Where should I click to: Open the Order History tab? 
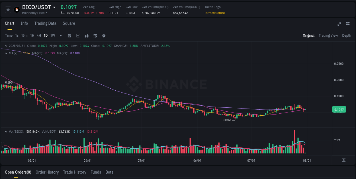click(x=47, y=172)
